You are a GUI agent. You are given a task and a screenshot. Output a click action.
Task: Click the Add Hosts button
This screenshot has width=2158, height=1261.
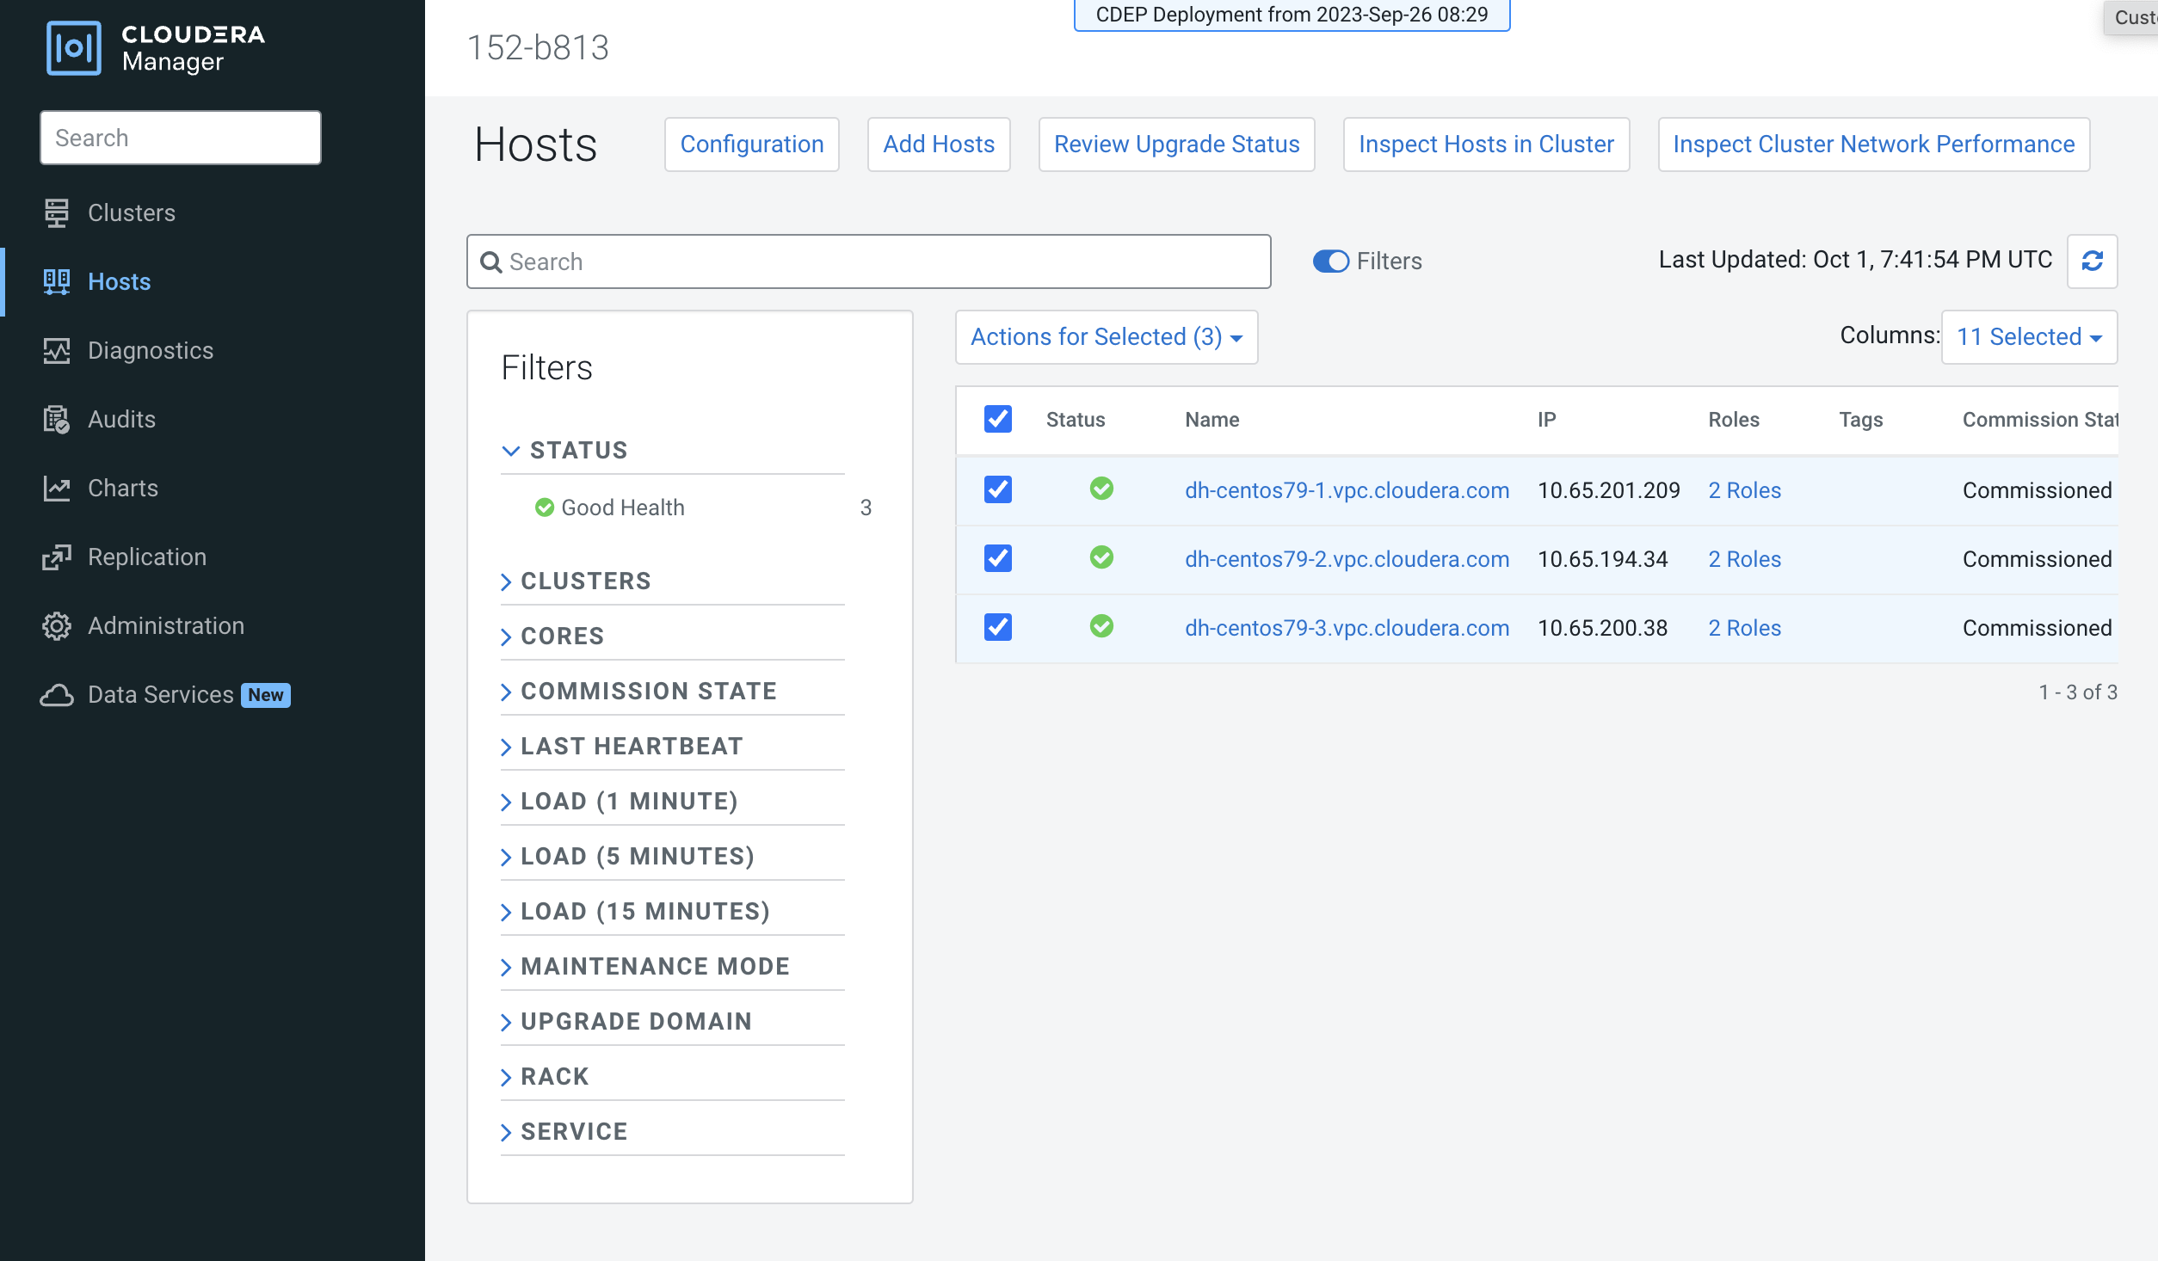[x=938, y=145]
